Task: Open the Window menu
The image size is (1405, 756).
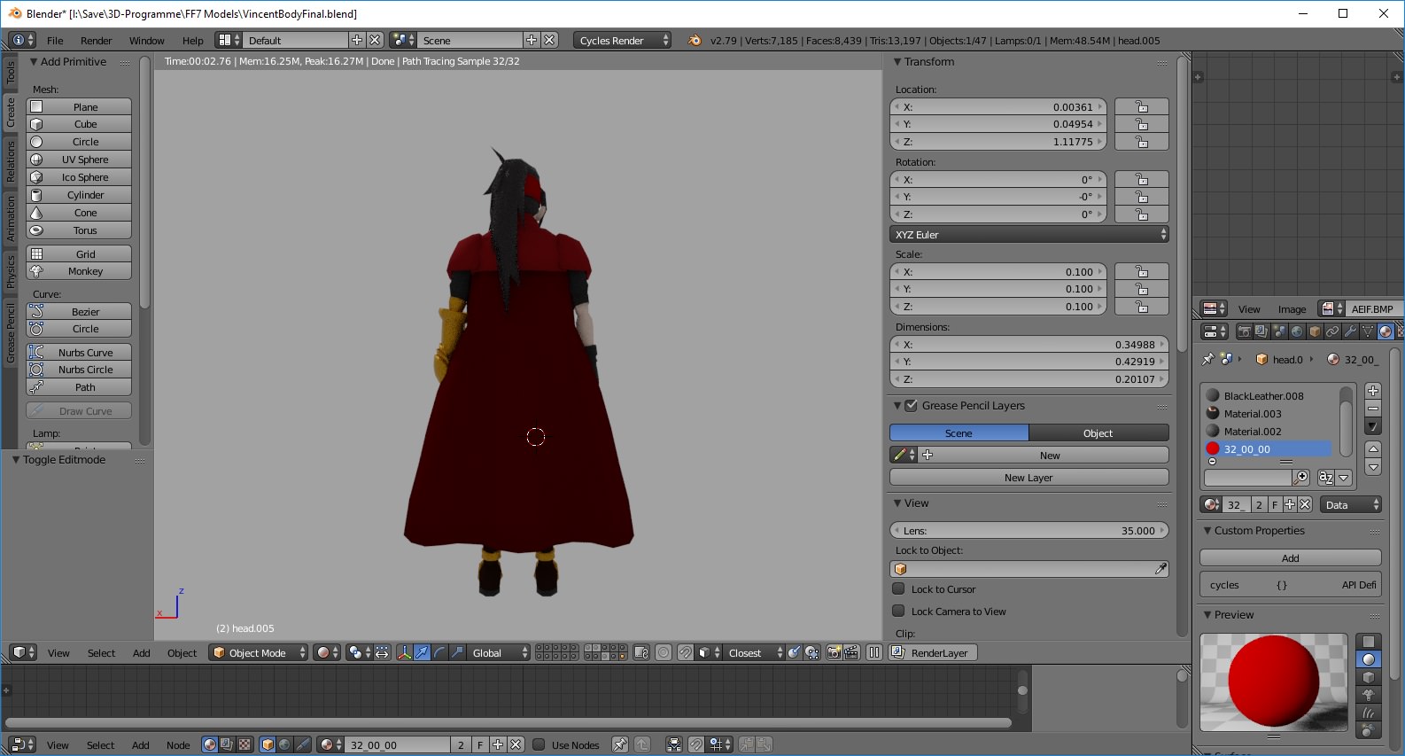Action: [x=147, y=41]
